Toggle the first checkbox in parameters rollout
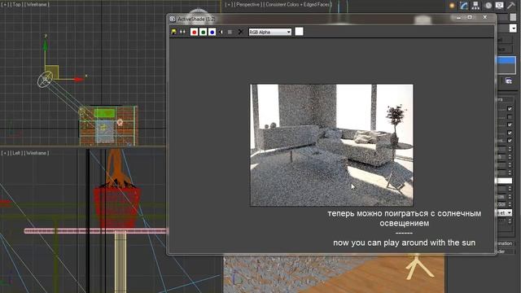Image resolution: width=521 pixels, height=293 pixels. click(510, 108)
